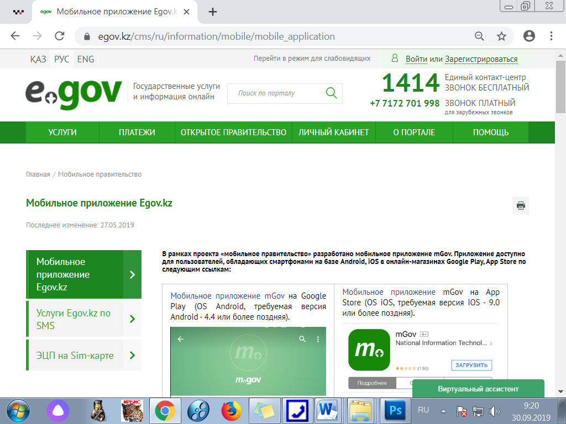This screenshot has width=566, height=424.
Task: Open a new browser tab
Action: pos(213,12)
